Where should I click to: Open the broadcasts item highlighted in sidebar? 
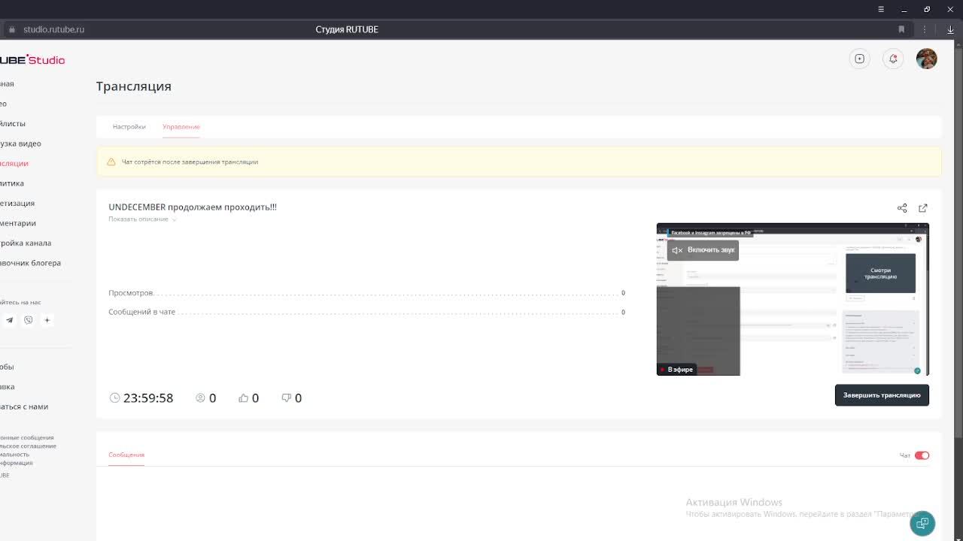point(14,163)
